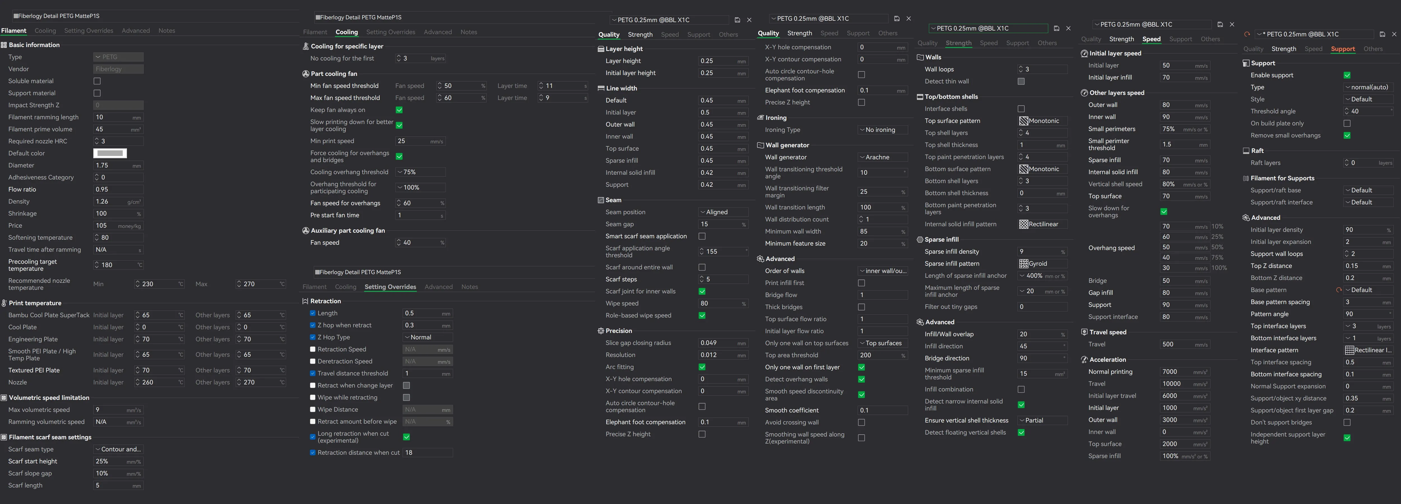Screen dimensions: 1401x504
Task: Open the Seam position dropdown showing Aligned
Action: pos(723,212)
